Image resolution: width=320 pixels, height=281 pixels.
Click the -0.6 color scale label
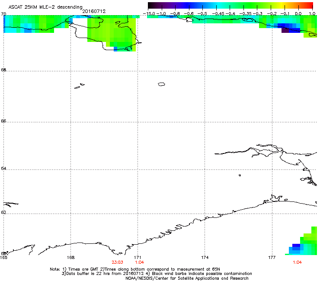point(189,14)
